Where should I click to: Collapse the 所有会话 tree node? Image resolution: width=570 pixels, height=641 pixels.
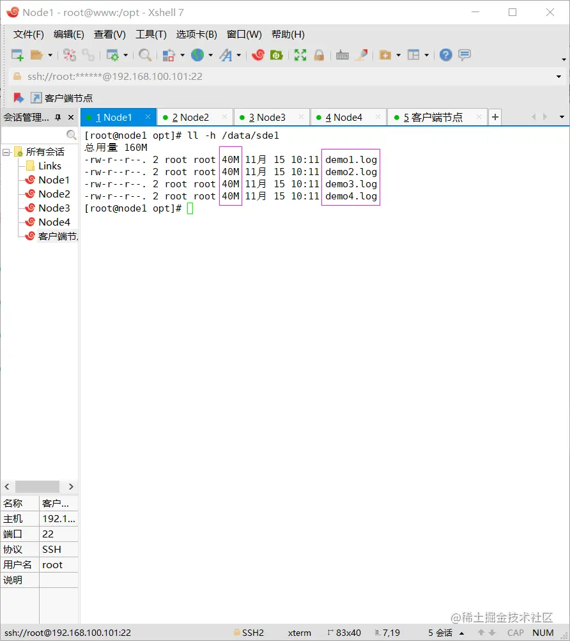tap(6, 153)
